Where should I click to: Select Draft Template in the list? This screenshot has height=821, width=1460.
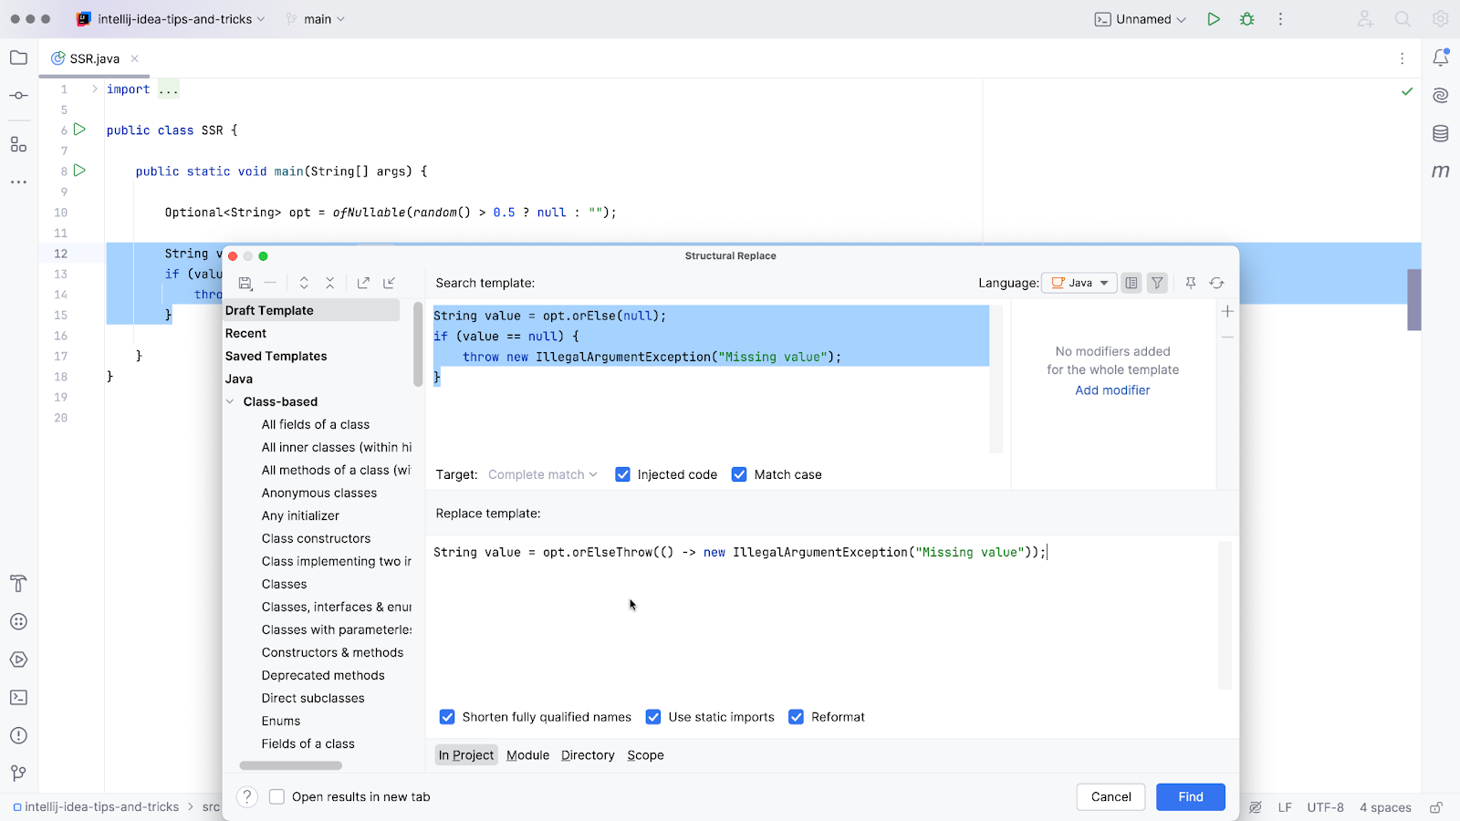point(311,310)
